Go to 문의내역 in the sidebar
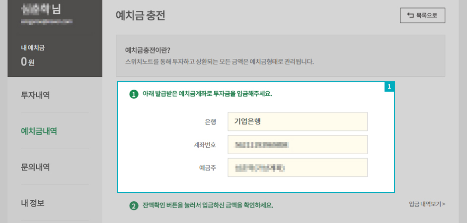The width and height of the screenshot is (467, 223). [x=35, y=167]
